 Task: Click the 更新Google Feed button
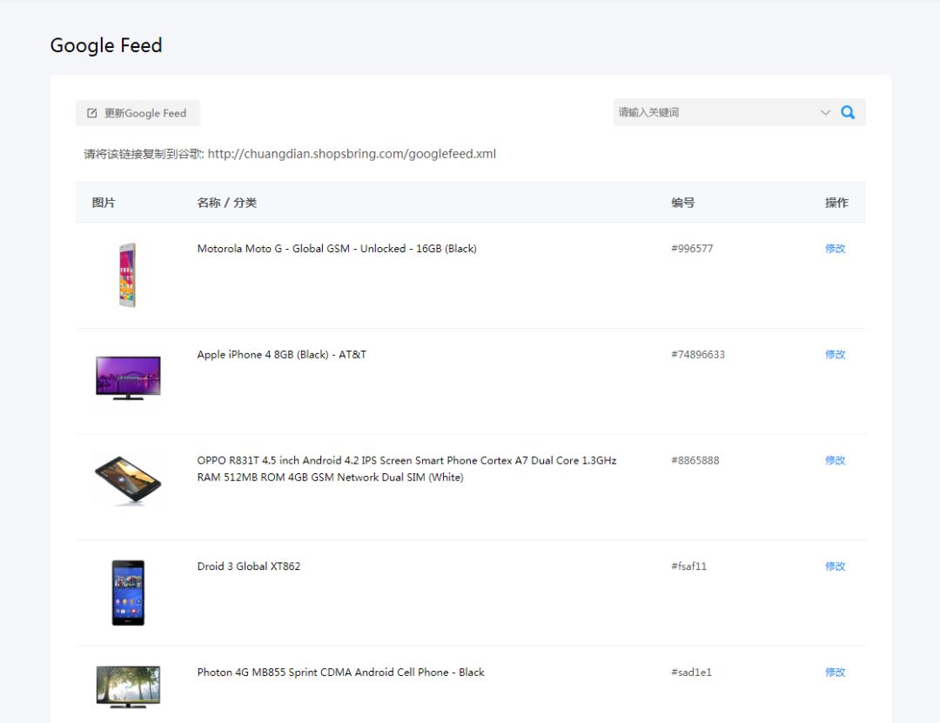138,113
